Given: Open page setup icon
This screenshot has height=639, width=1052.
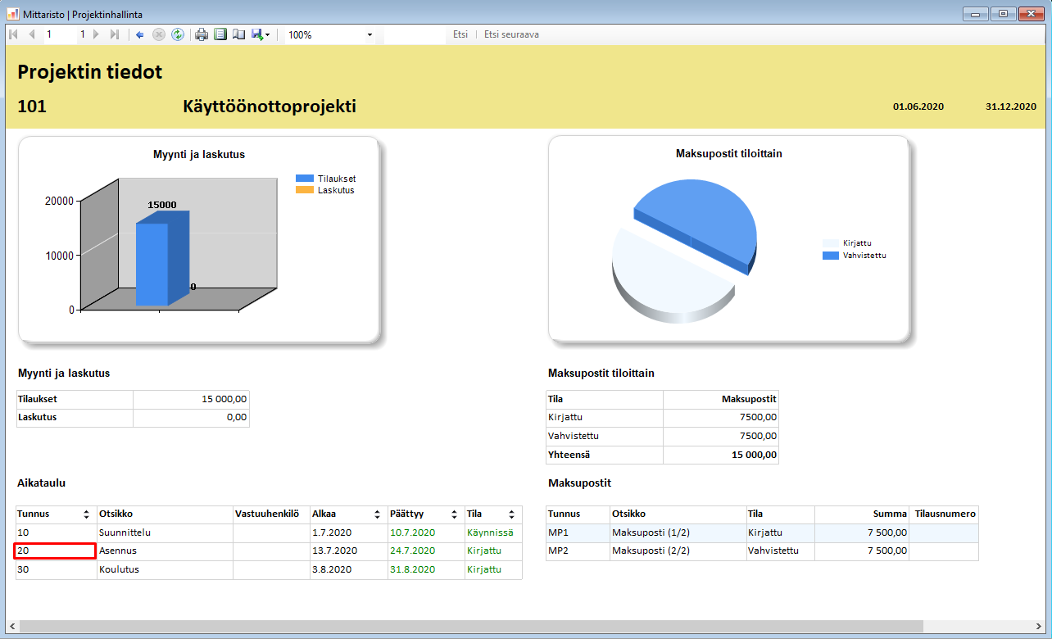Looking at the screenshot, I should click(x=238, y=34).
